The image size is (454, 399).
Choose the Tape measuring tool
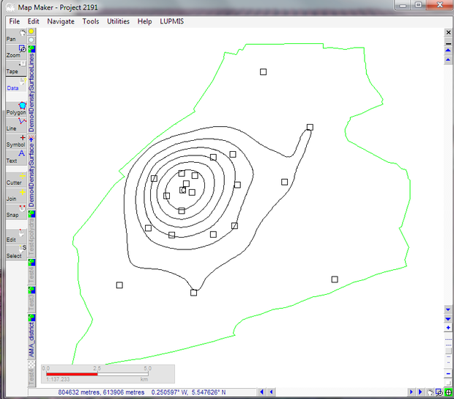click(x=14, y=69)
